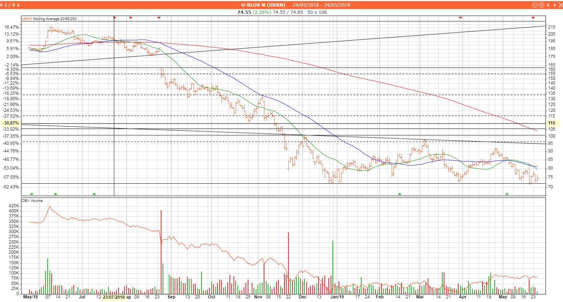Click the tallest red volume bar in late August

[161, 252]
